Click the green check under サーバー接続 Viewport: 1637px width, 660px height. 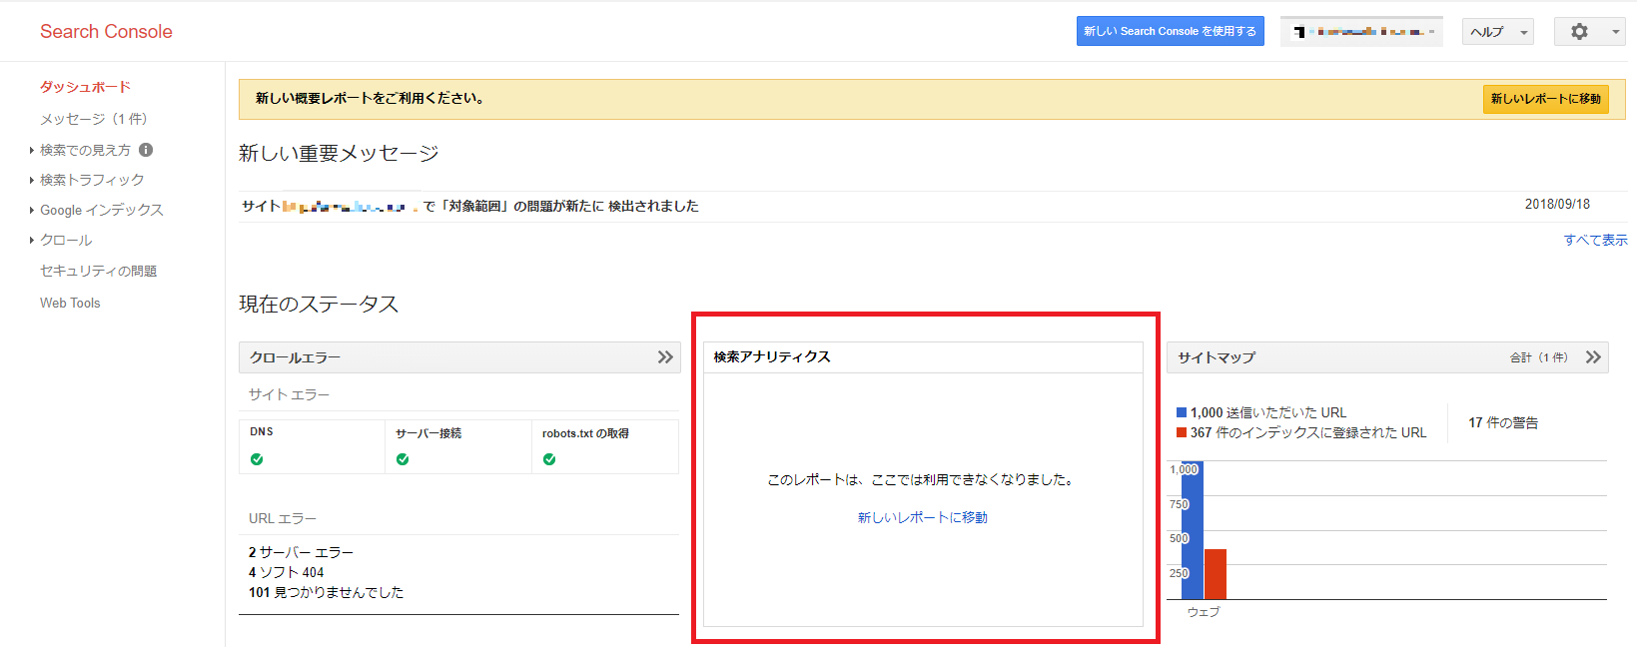click(x=403, y=459)
